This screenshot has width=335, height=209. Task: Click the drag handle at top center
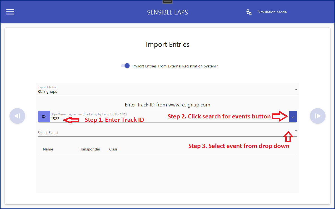(167, 2)
